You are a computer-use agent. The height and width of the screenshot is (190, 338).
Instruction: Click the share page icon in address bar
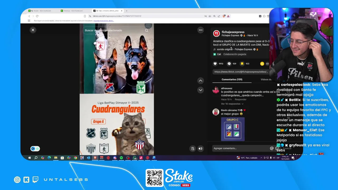click(219, 16)
